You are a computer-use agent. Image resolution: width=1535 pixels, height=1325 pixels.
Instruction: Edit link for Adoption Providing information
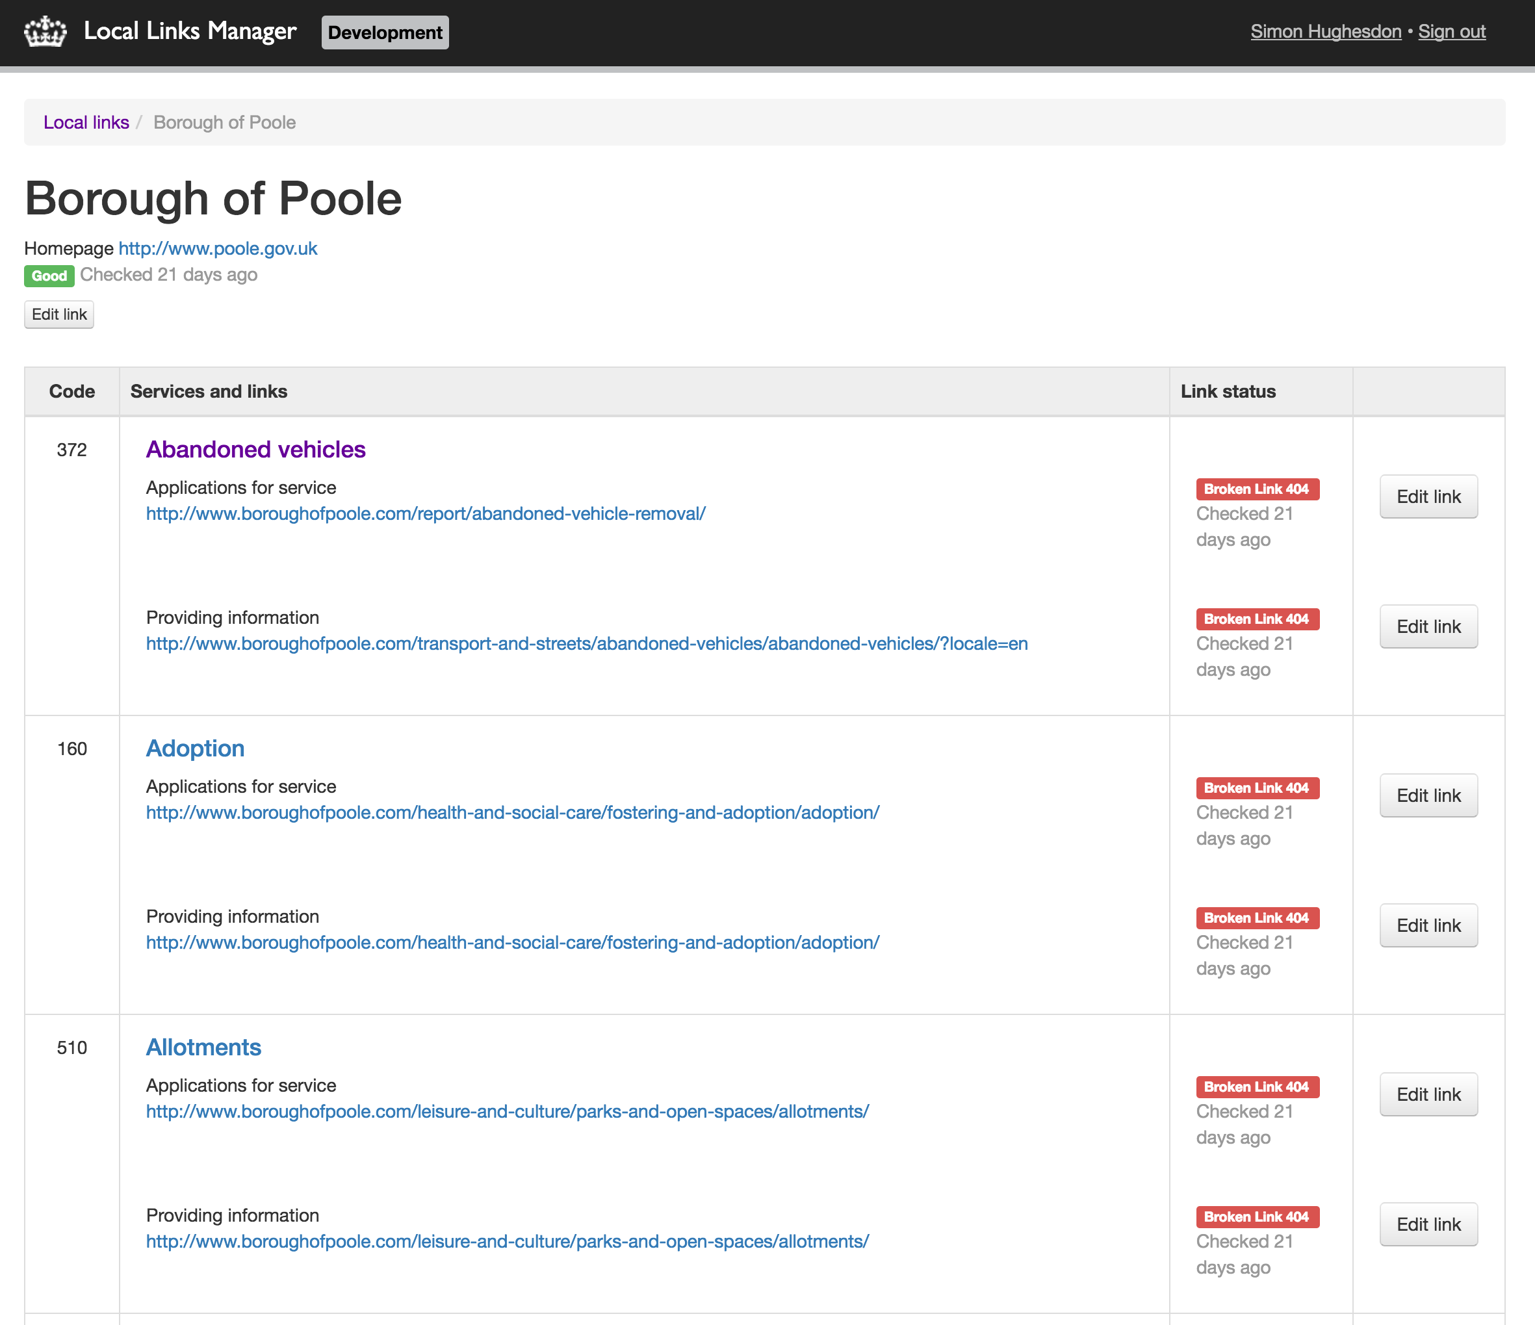click(1428, 925)
